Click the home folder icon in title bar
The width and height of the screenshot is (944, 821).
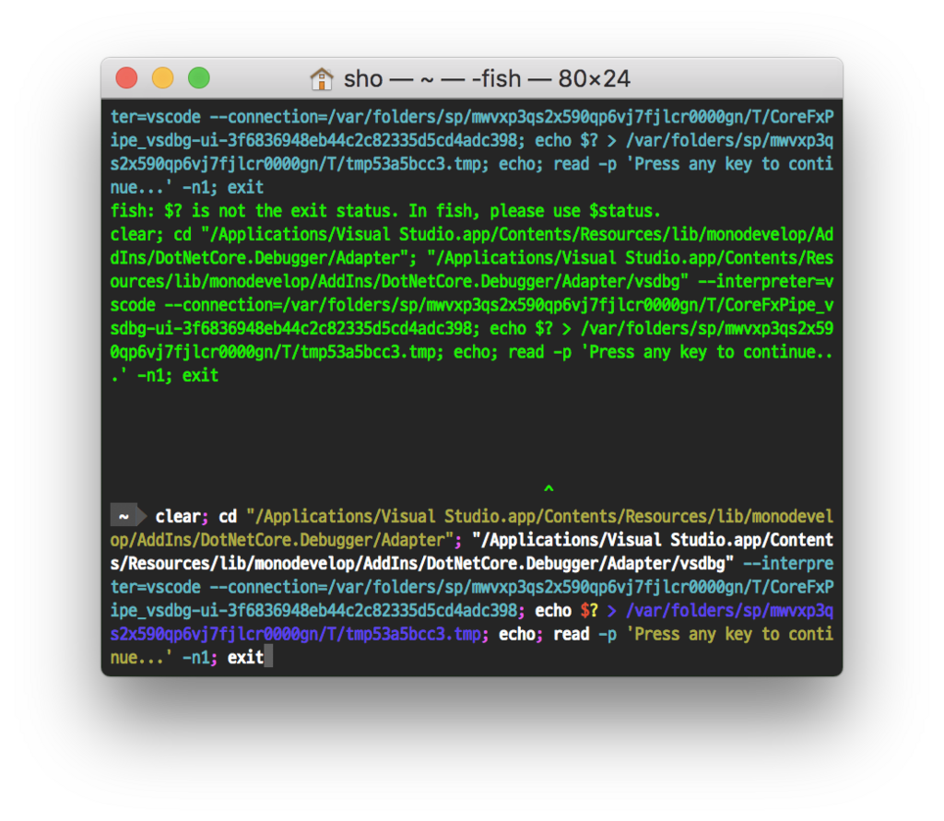[x=322, y=79]
